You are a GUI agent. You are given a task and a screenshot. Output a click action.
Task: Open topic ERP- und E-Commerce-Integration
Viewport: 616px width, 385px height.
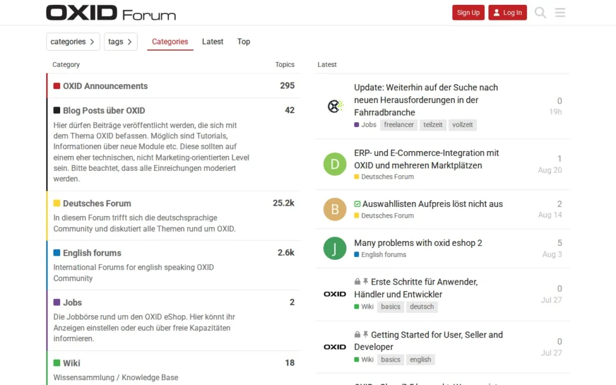427,159
